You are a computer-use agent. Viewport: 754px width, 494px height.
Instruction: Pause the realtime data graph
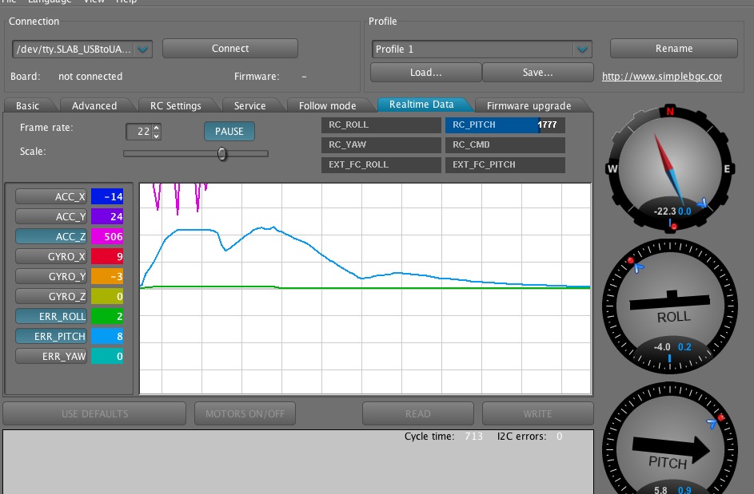point(229,131)
